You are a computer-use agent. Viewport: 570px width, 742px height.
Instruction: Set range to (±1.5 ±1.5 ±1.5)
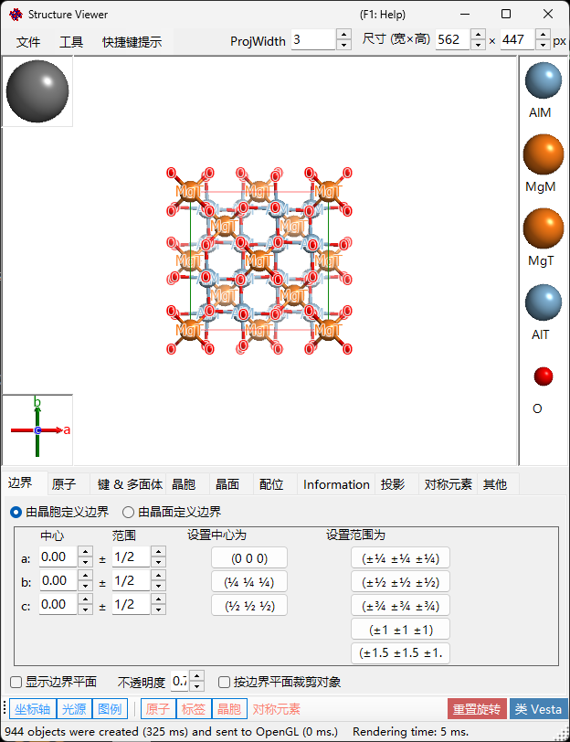tap(400, 653)
